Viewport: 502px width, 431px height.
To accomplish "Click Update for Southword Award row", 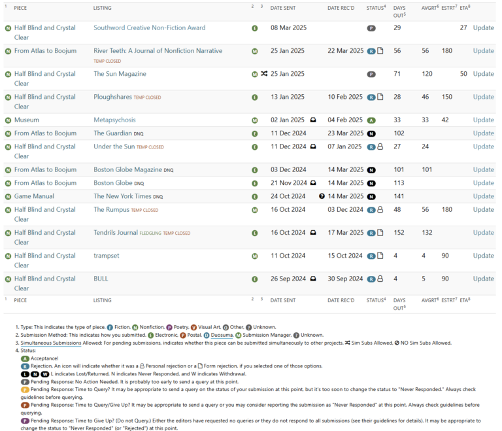I will click(484, 28).
